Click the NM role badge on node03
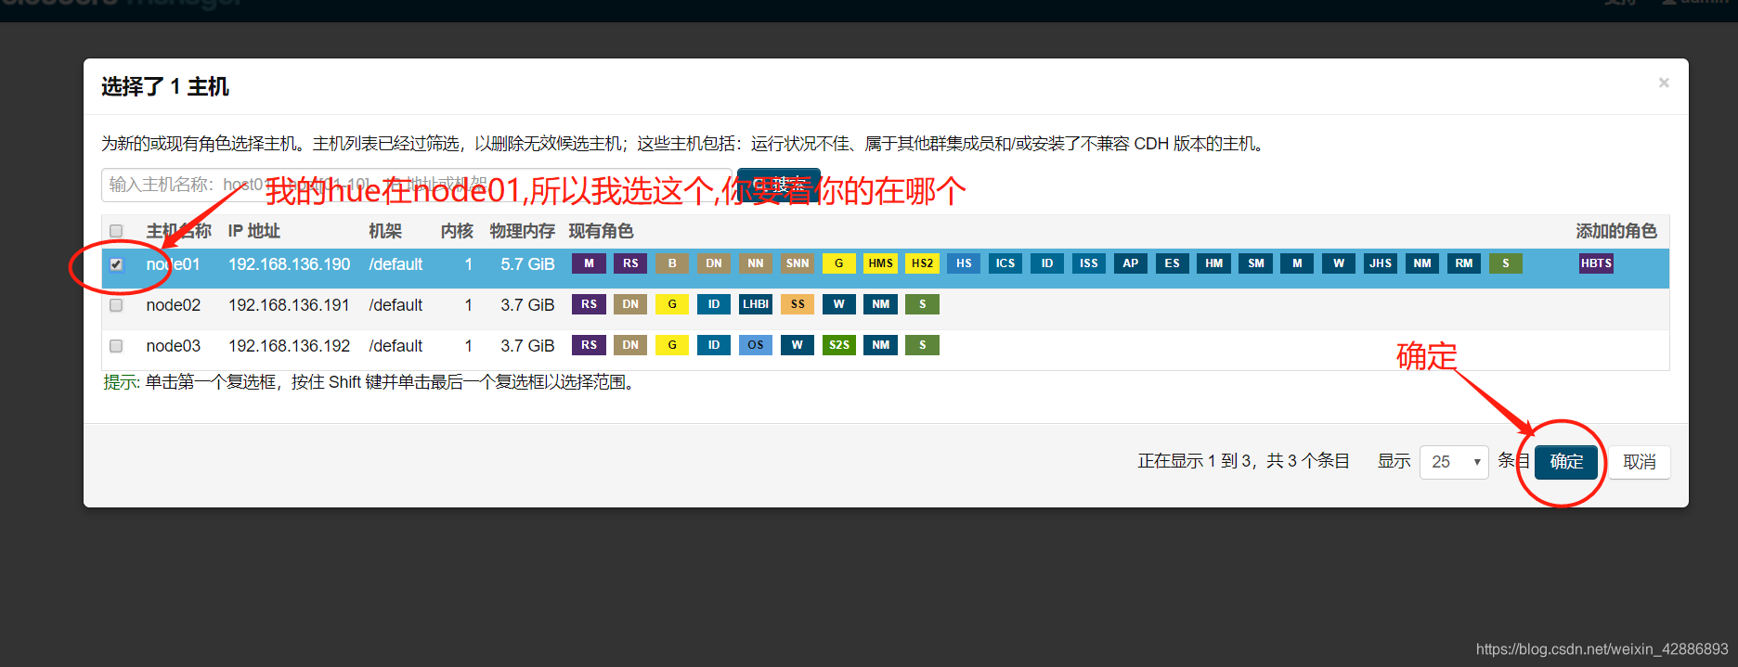The width and height of the screenshot is (1738, 667). point(881,345)
